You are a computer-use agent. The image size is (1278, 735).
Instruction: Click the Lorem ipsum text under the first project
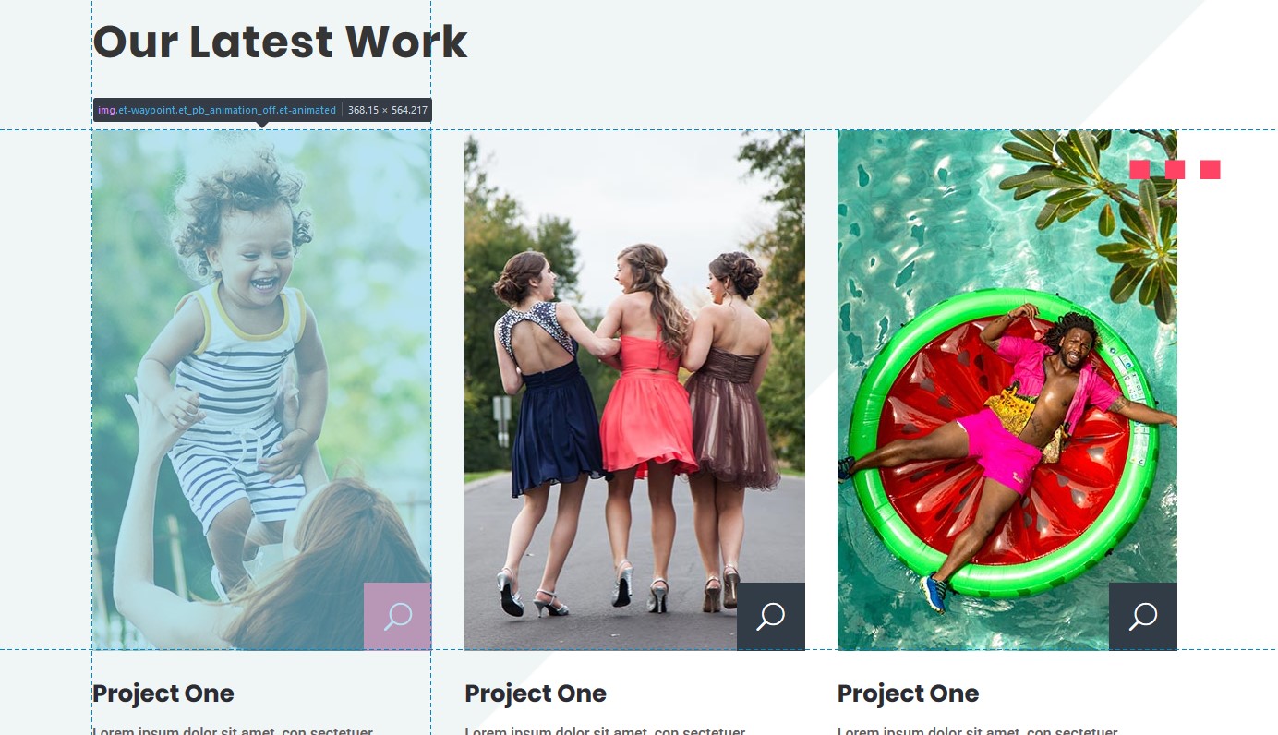click(233, 730)
